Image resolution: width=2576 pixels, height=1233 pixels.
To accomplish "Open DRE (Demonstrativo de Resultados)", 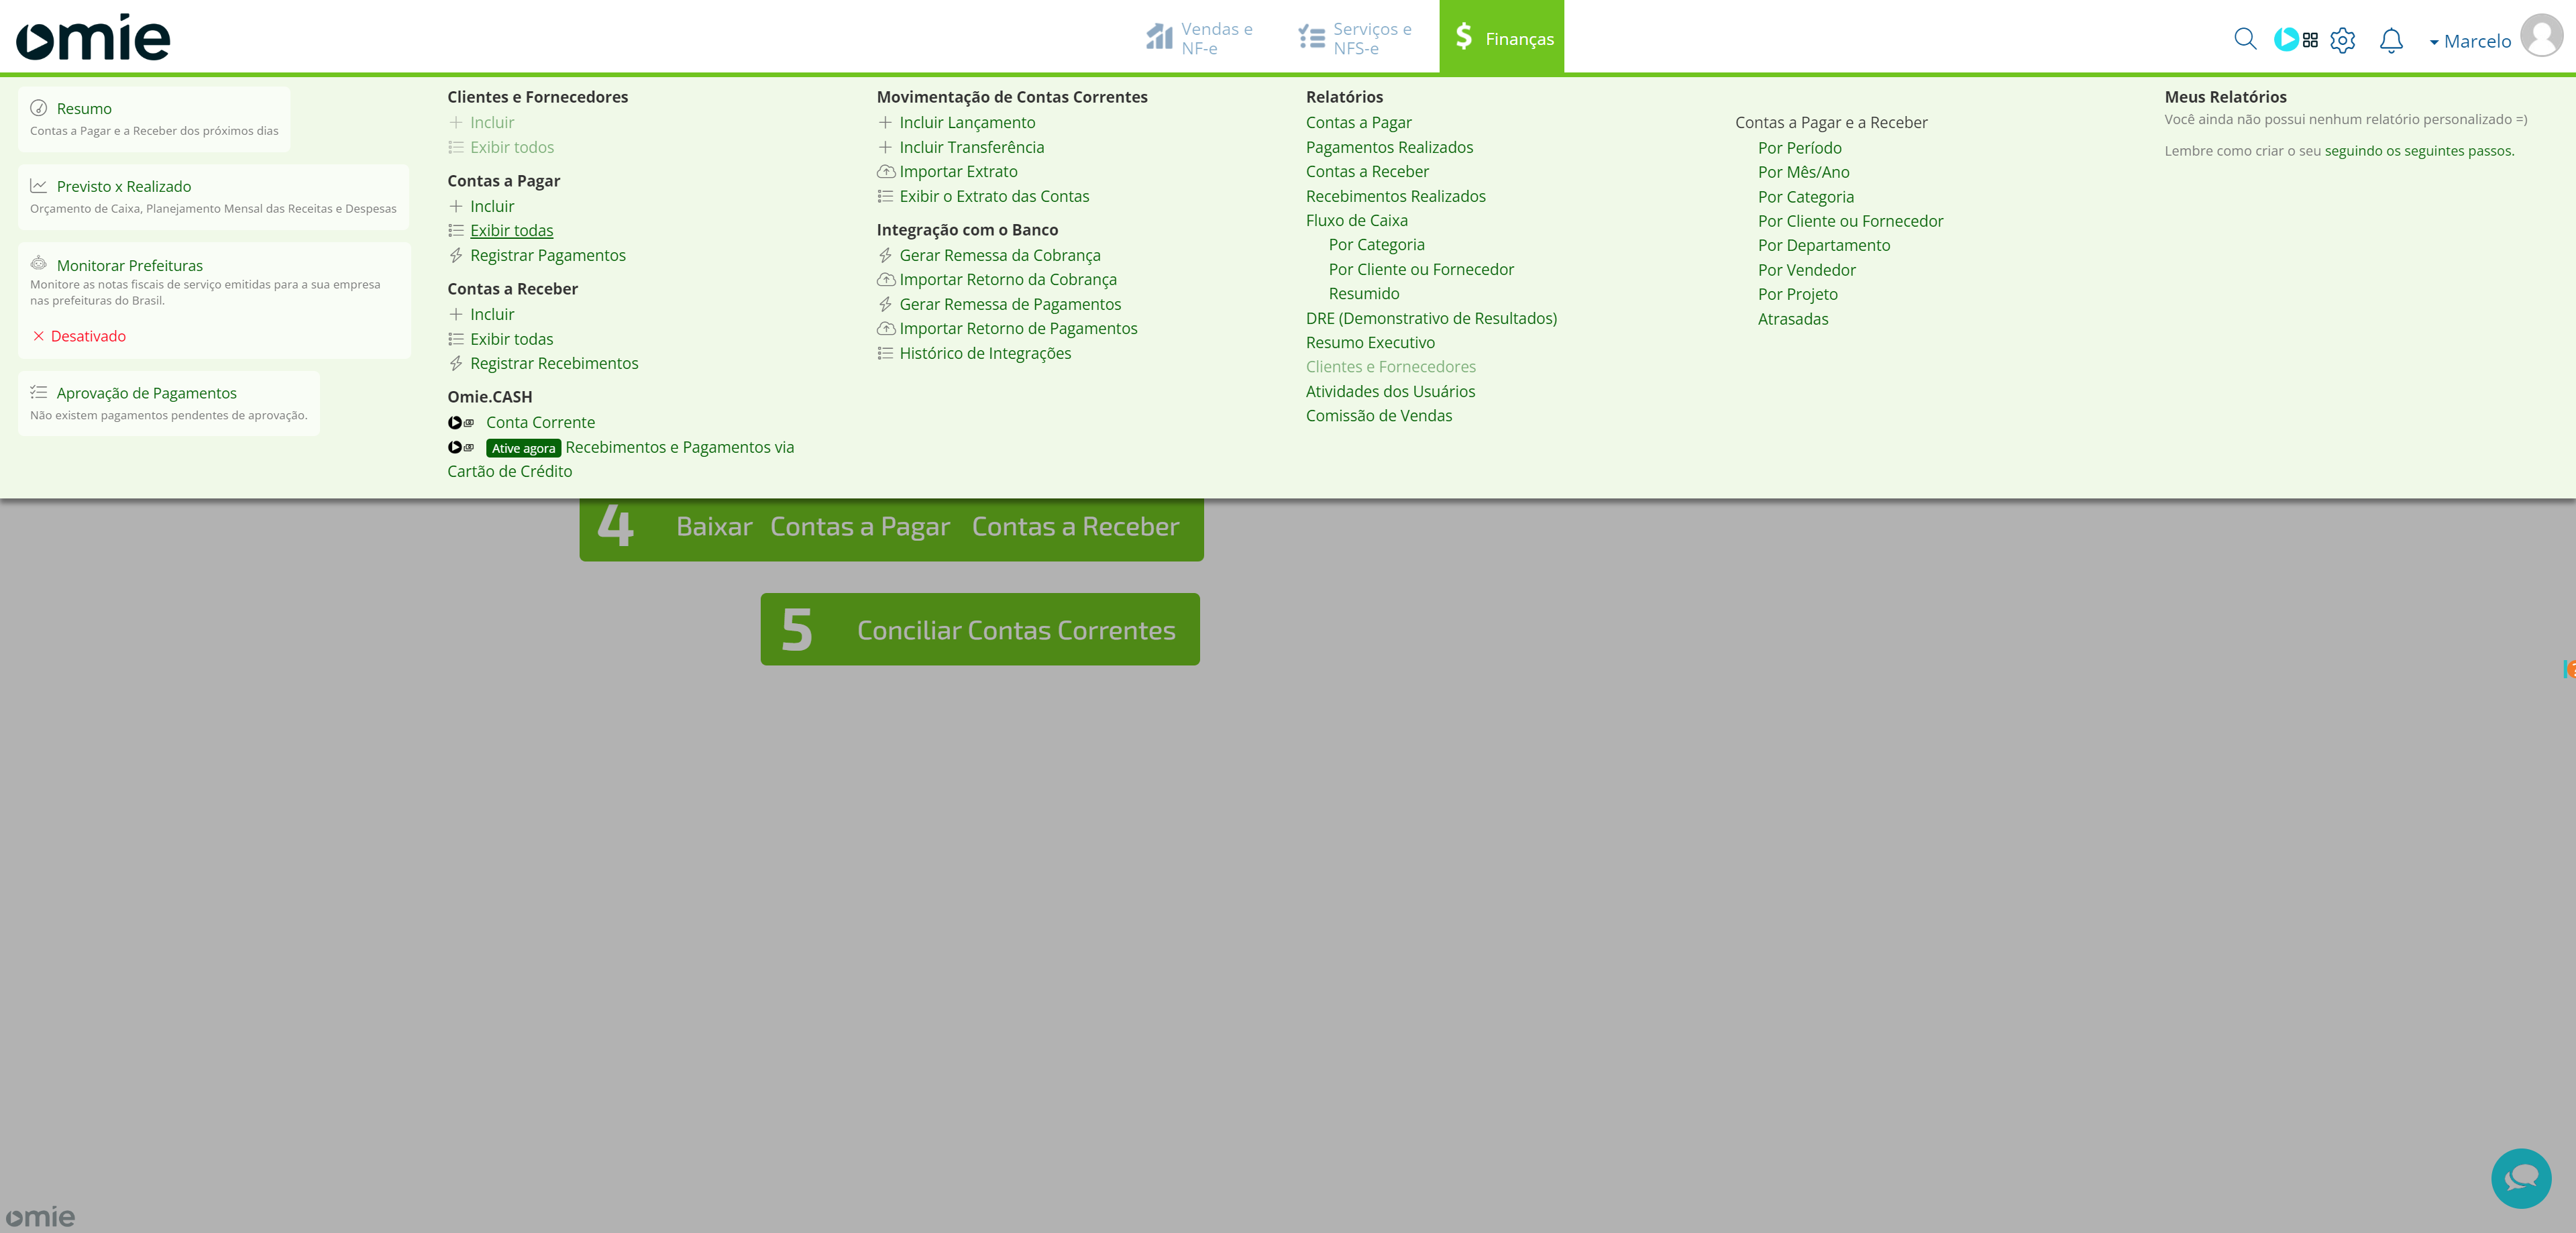I will 1431,318.
